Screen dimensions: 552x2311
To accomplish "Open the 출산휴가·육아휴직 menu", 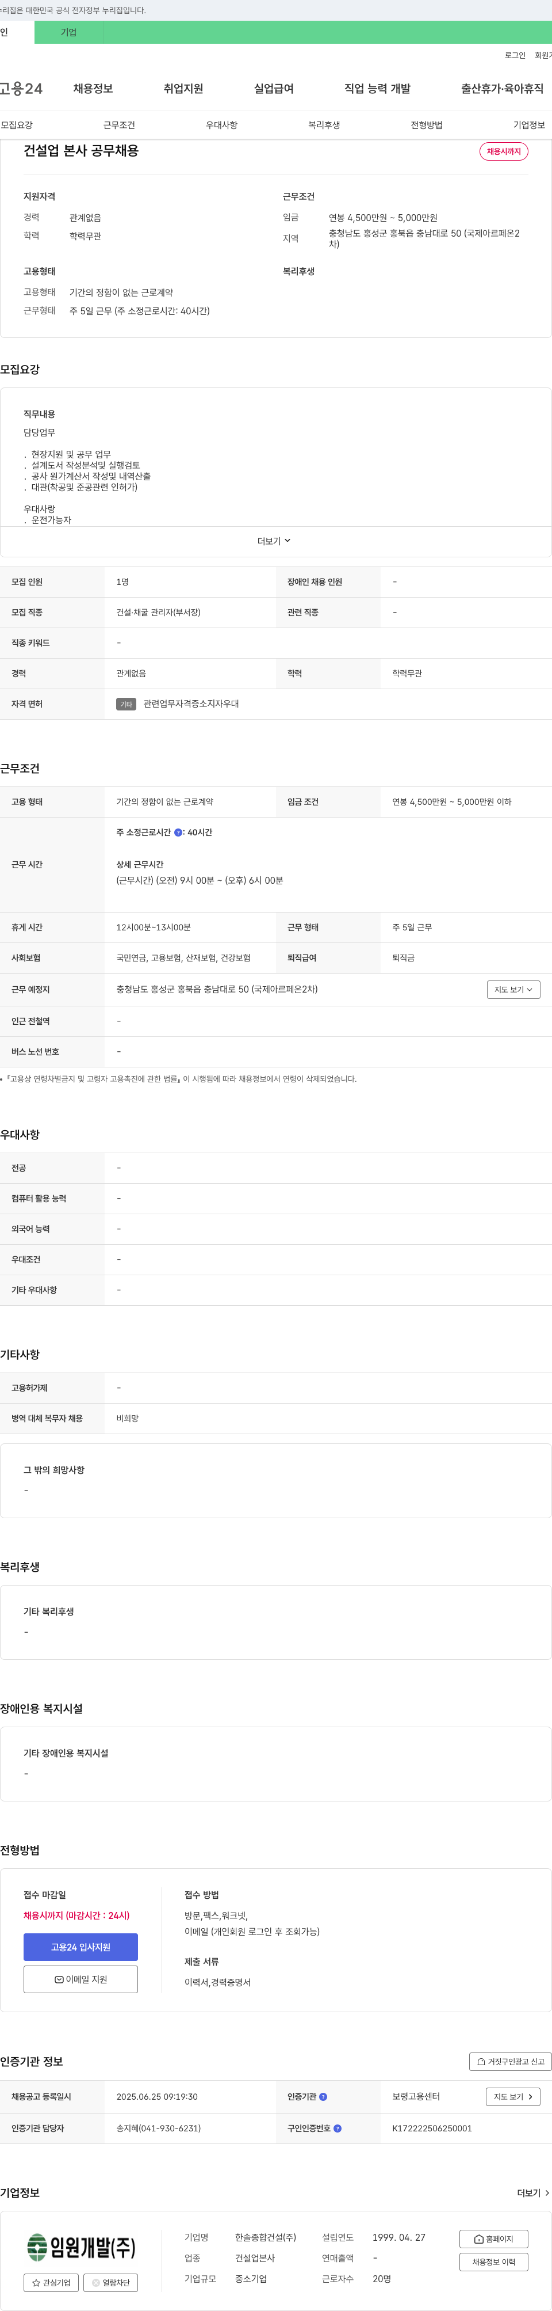I will (x=503, y=89).
